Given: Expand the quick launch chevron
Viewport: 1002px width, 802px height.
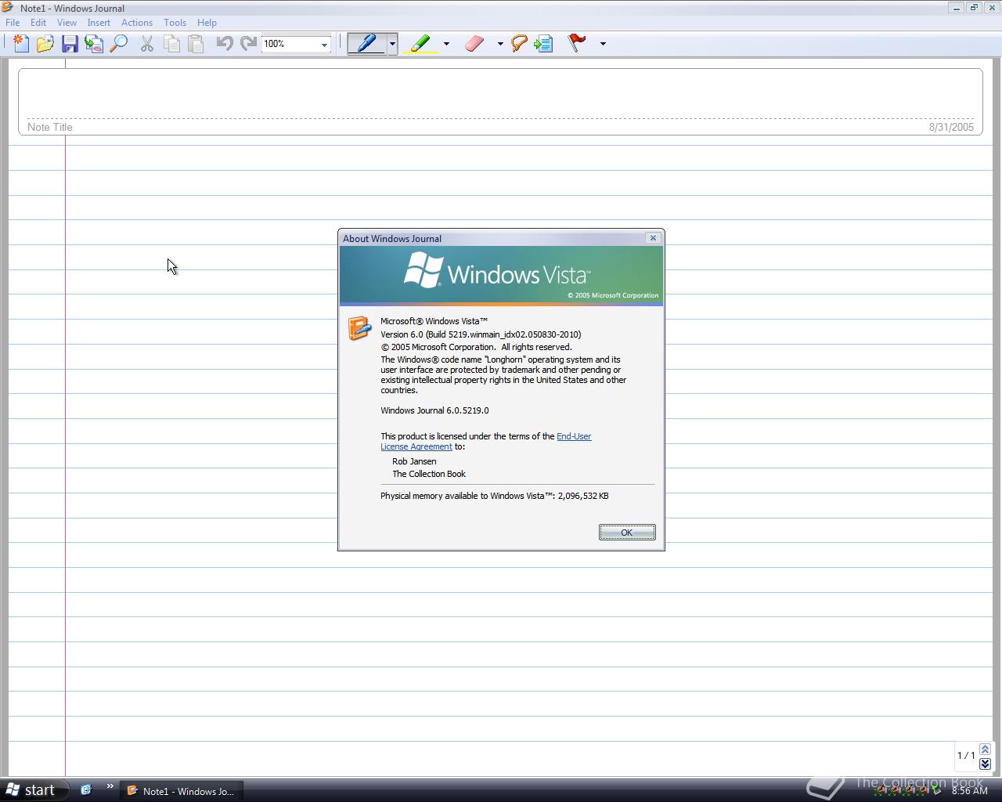Looking at the screenshot, I should click(110, 787).
